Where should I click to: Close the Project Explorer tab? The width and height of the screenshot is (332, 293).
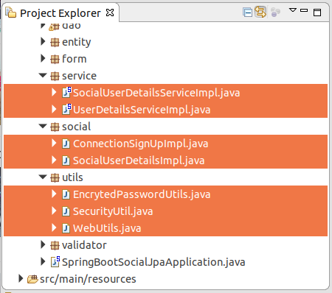point(110,13)
